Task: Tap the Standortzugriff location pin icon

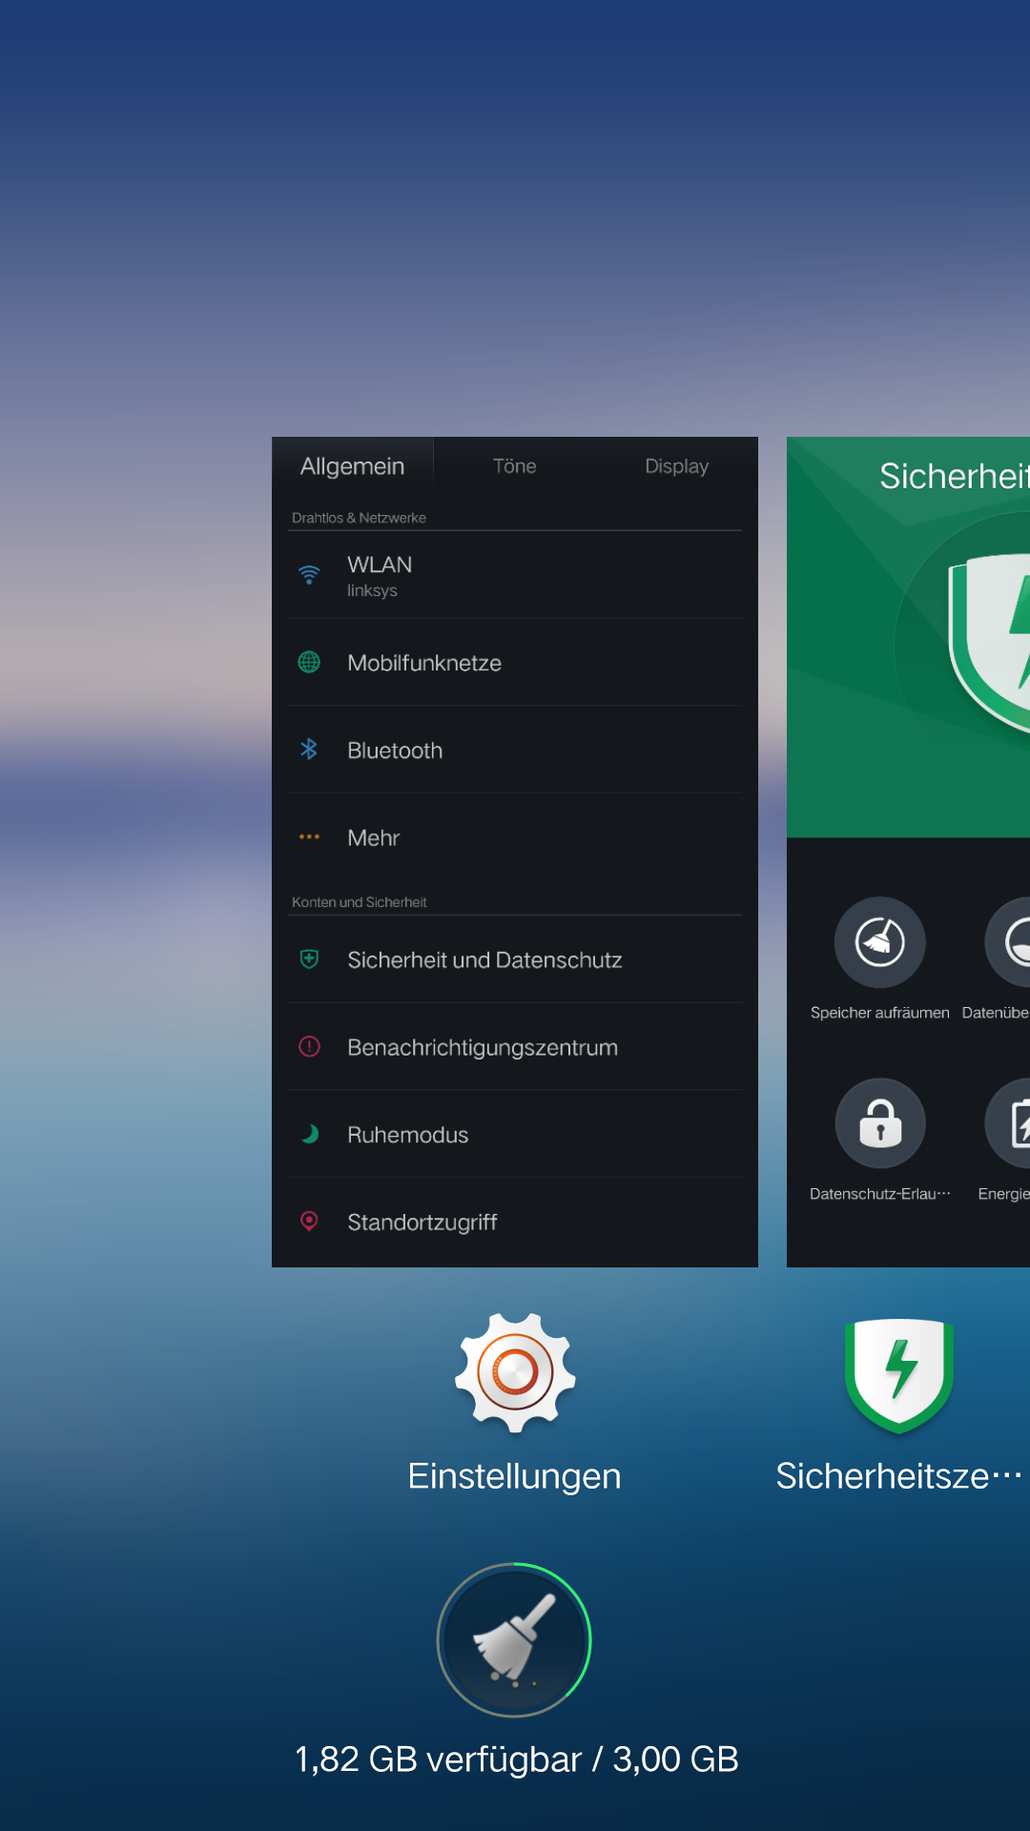Action: (x=309, y=1222)
